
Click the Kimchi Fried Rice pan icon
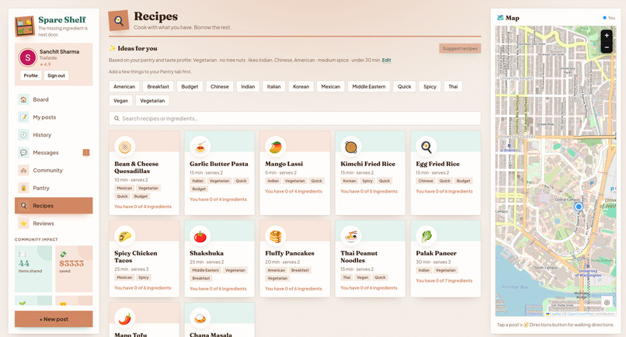pos(351,147)
